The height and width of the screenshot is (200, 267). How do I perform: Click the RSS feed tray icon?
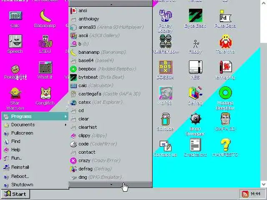point(245,194)
